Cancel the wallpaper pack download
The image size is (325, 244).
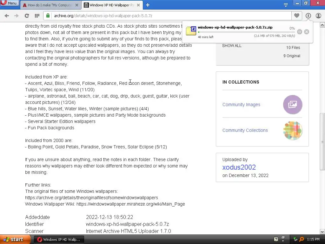[x=307, y=32]
